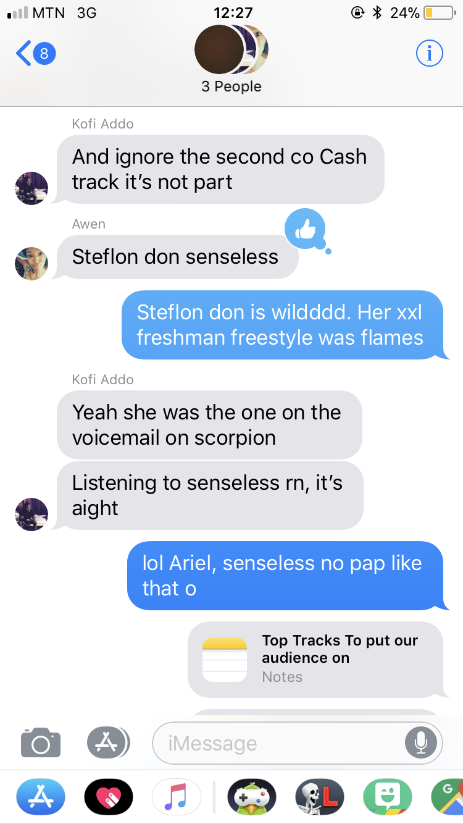Tap Awen's profile picture thumbnail
The width and height of the screenshot is (463, 824).
point(31,264)
